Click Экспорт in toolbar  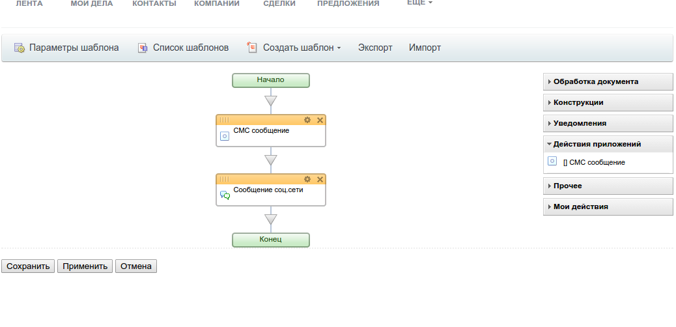[375, 48]
